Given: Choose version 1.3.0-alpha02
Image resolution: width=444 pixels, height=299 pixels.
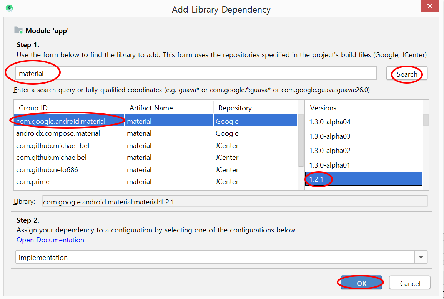Looking at the screenshot, I should click(364, 151).
